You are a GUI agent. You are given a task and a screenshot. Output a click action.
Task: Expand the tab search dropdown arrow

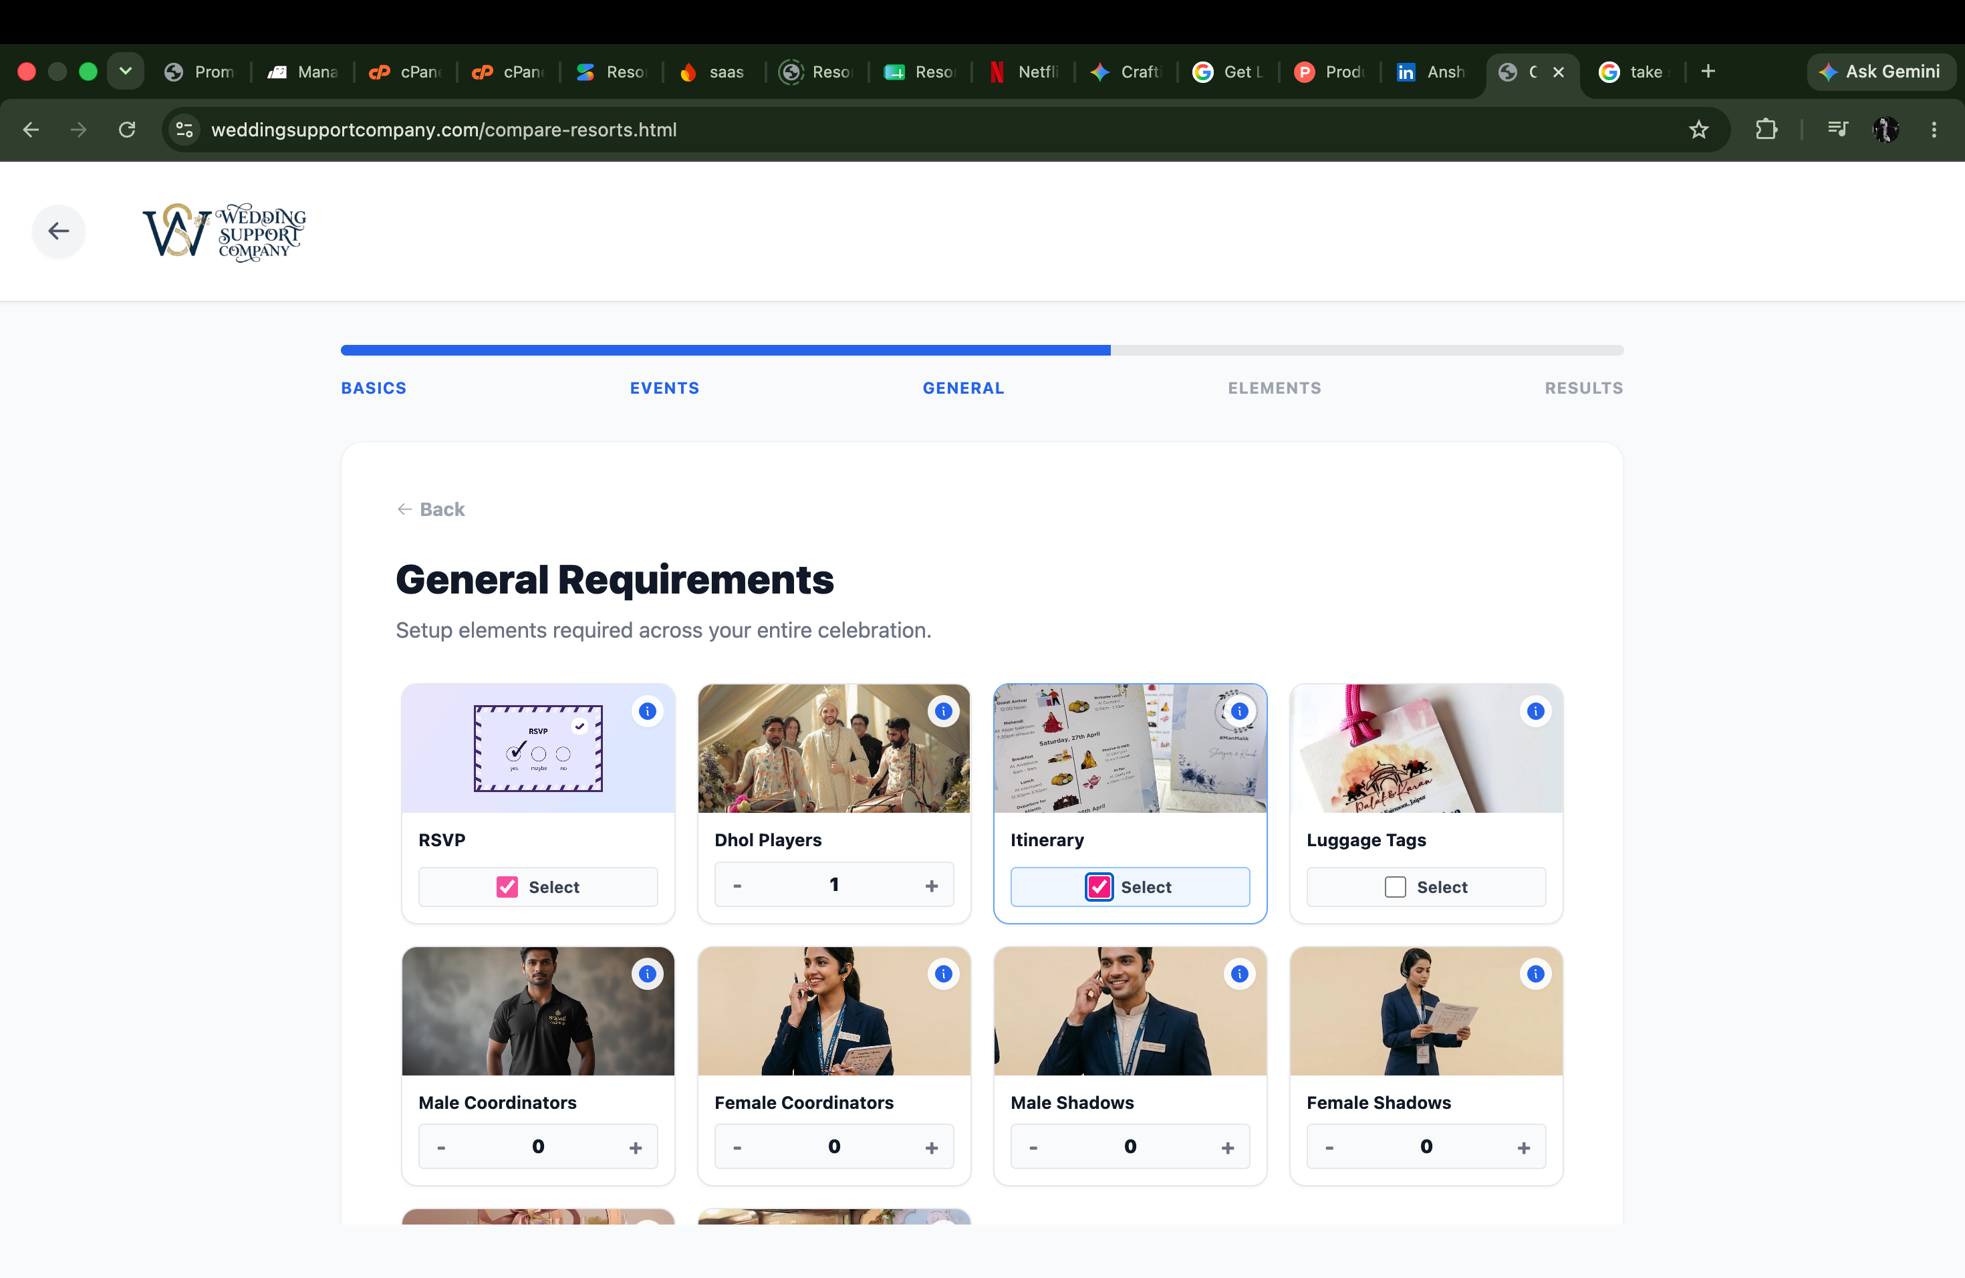pos(126,72)
